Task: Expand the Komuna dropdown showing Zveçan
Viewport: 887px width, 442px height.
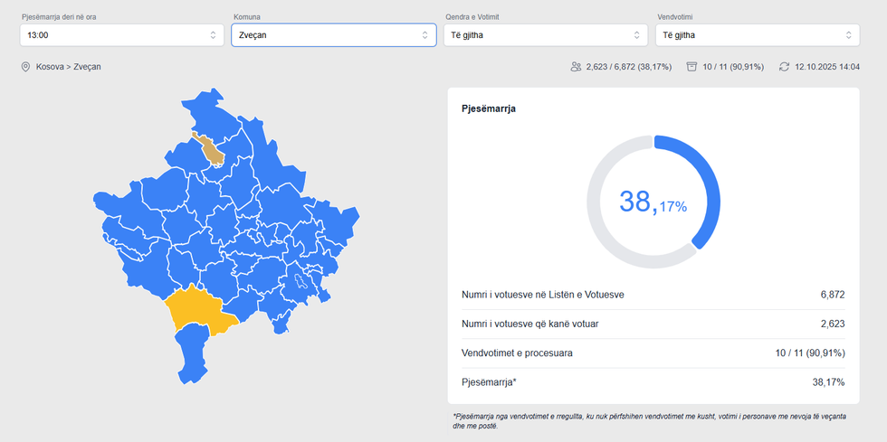Action: coord(334,35)
